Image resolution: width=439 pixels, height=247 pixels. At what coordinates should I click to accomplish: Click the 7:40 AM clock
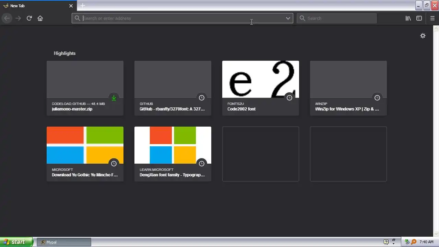pos(426,242)
